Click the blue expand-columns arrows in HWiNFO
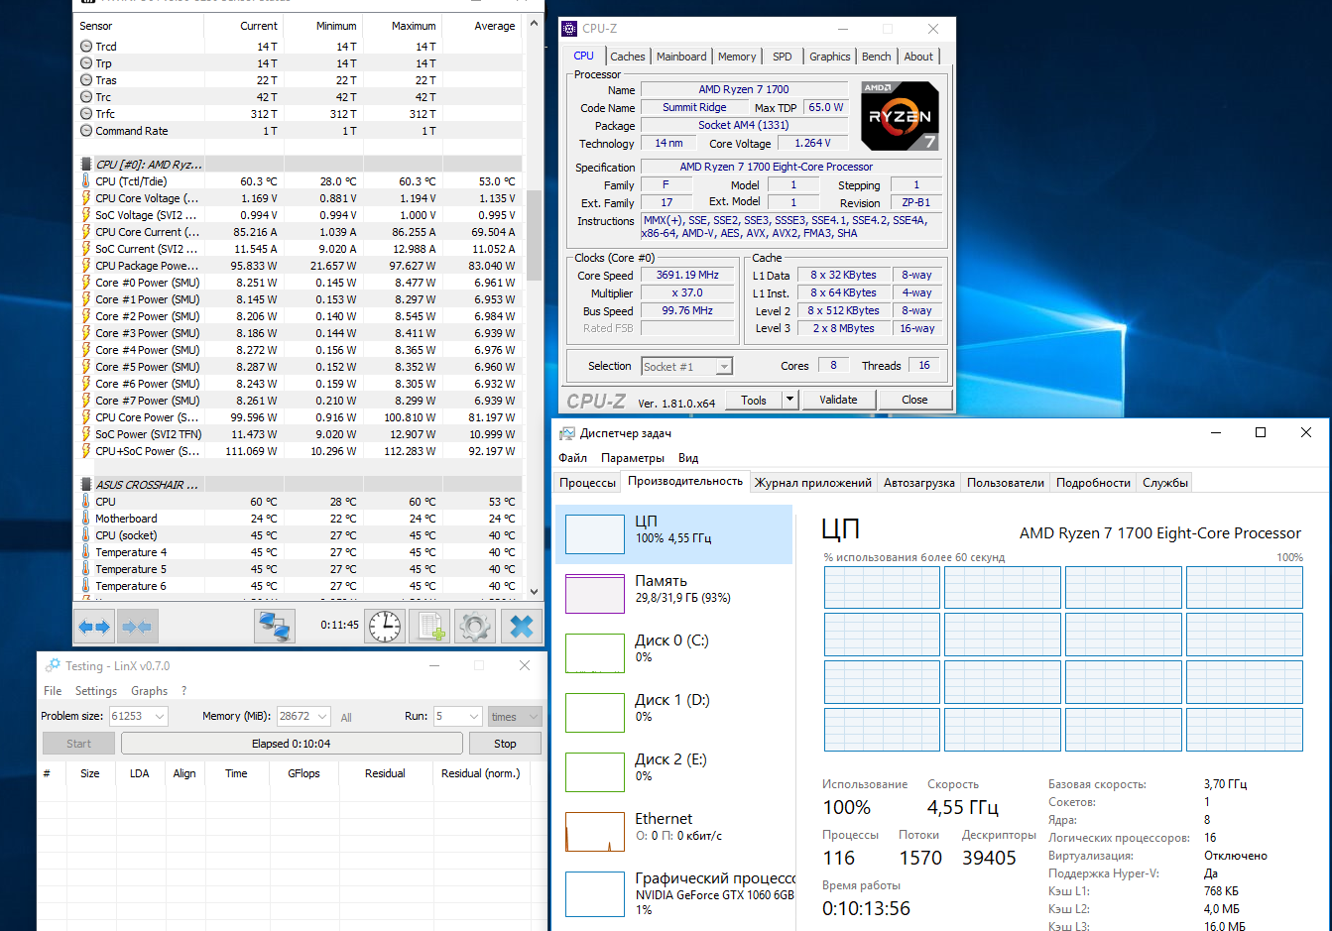 click(95, 626)
